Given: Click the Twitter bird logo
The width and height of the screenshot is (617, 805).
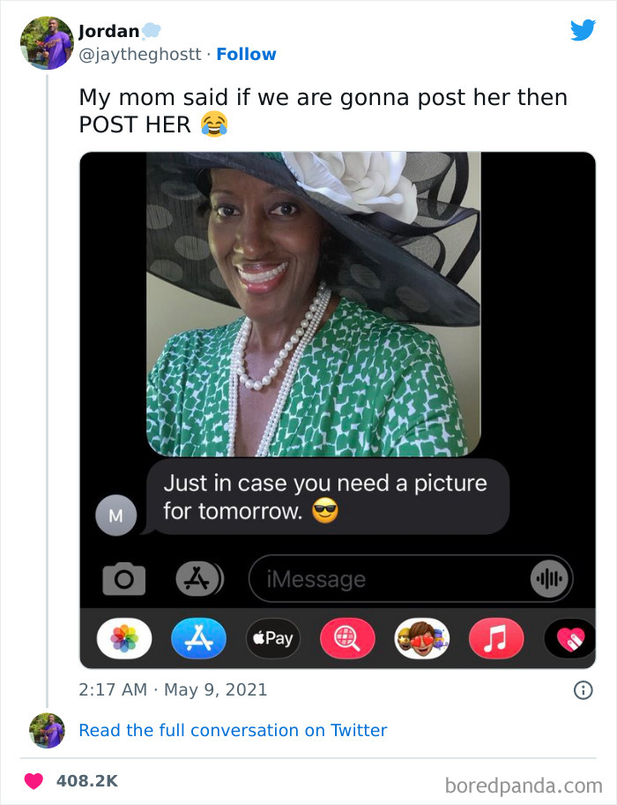Looking at the screenshot, I should pos(583,31).
